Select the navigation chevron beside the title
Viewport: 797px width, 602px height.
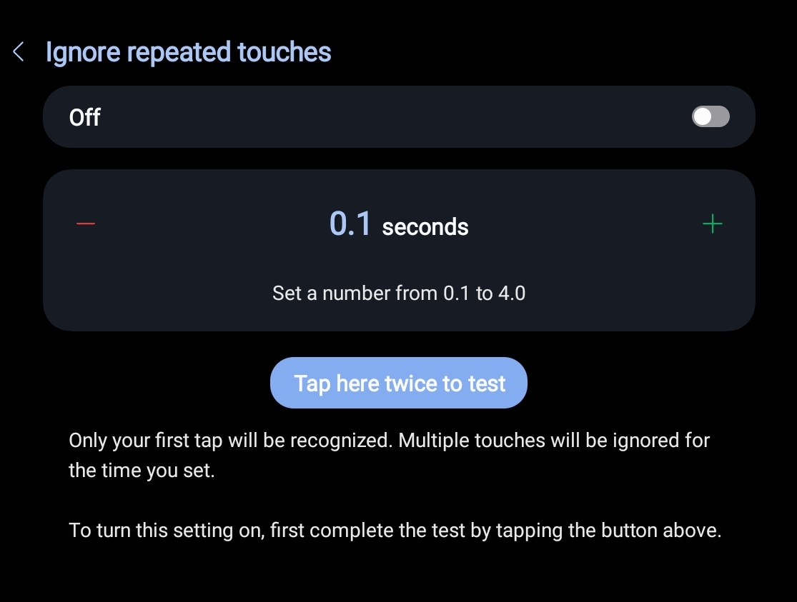click(17, 51)
